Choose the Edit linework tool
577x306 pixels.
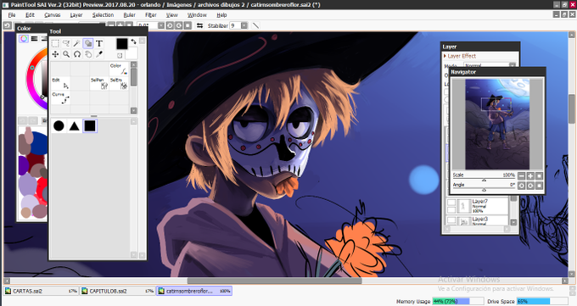60,83
